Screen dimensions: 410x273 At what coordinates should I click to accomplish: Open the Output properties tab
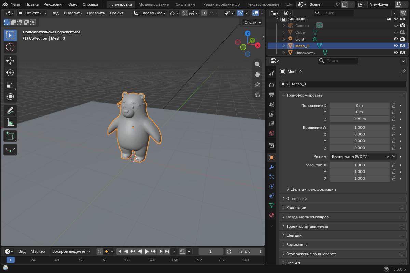(272, 95)
